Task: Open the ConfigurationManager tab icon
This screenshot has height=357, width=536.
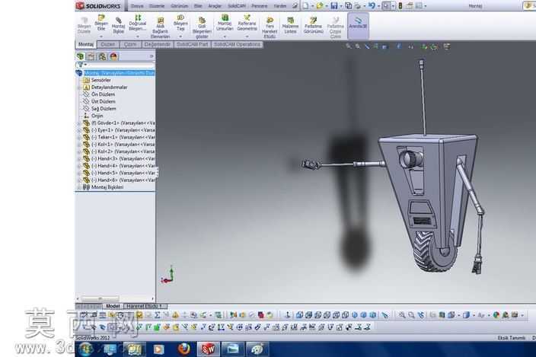Action: click(x=102, y=56)
